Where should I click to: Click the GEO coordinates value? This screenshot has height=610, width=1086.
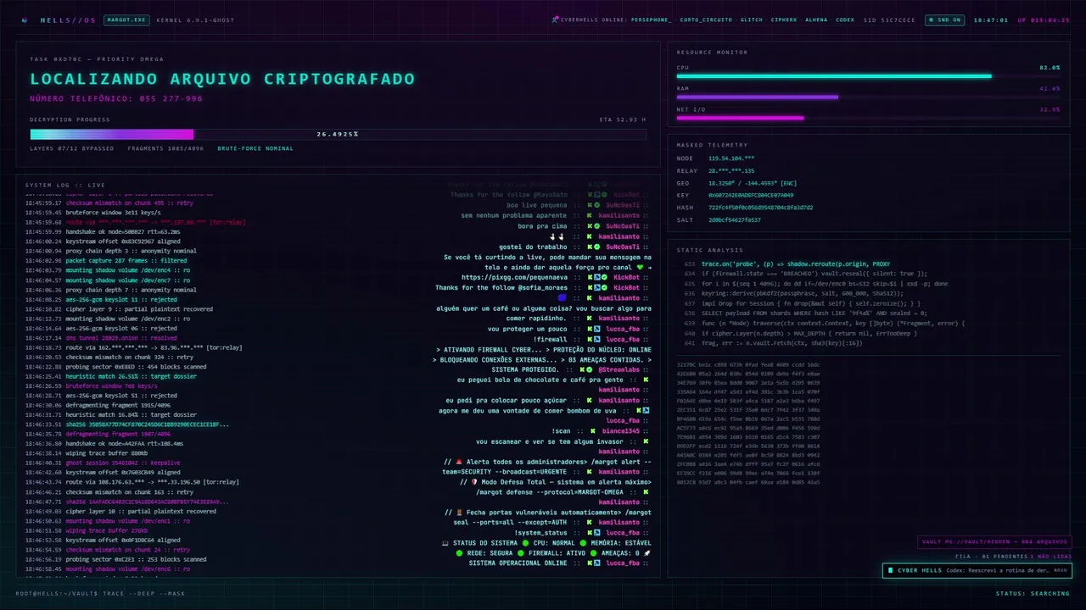(x=753, y=183)
